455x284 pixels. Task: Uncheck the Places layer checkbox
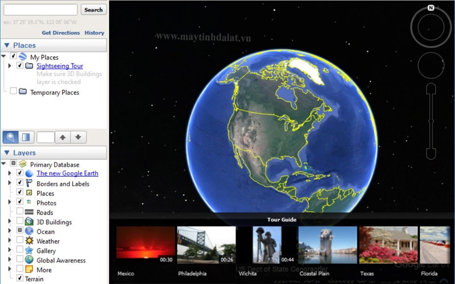click(20, 192)
